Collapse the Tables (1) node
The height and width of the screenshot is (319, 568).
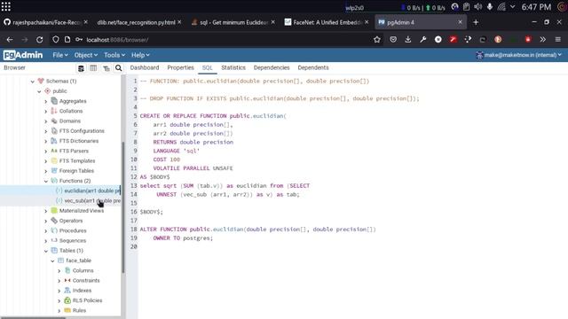45,251
